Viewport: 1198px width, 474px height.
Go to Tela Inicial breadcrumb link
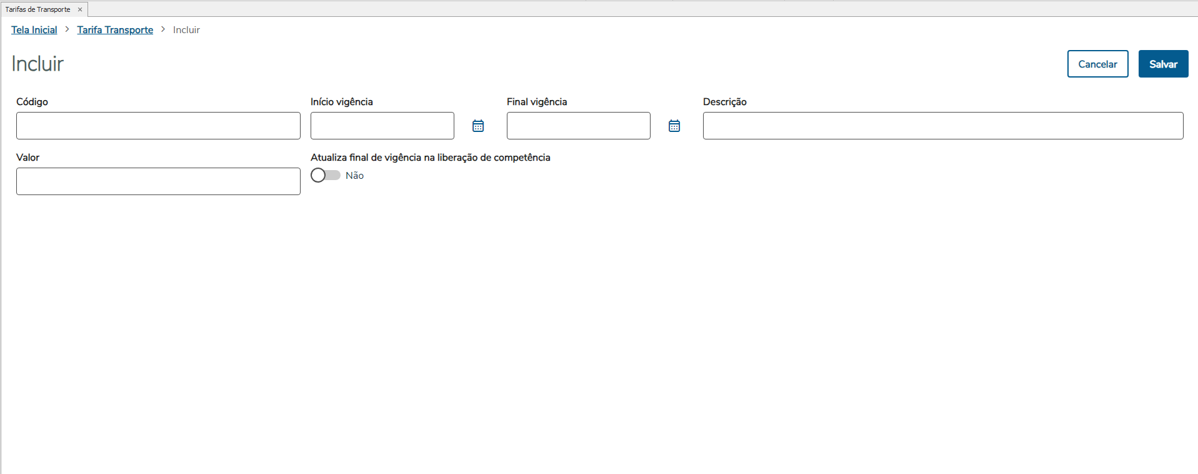(34, 30)
